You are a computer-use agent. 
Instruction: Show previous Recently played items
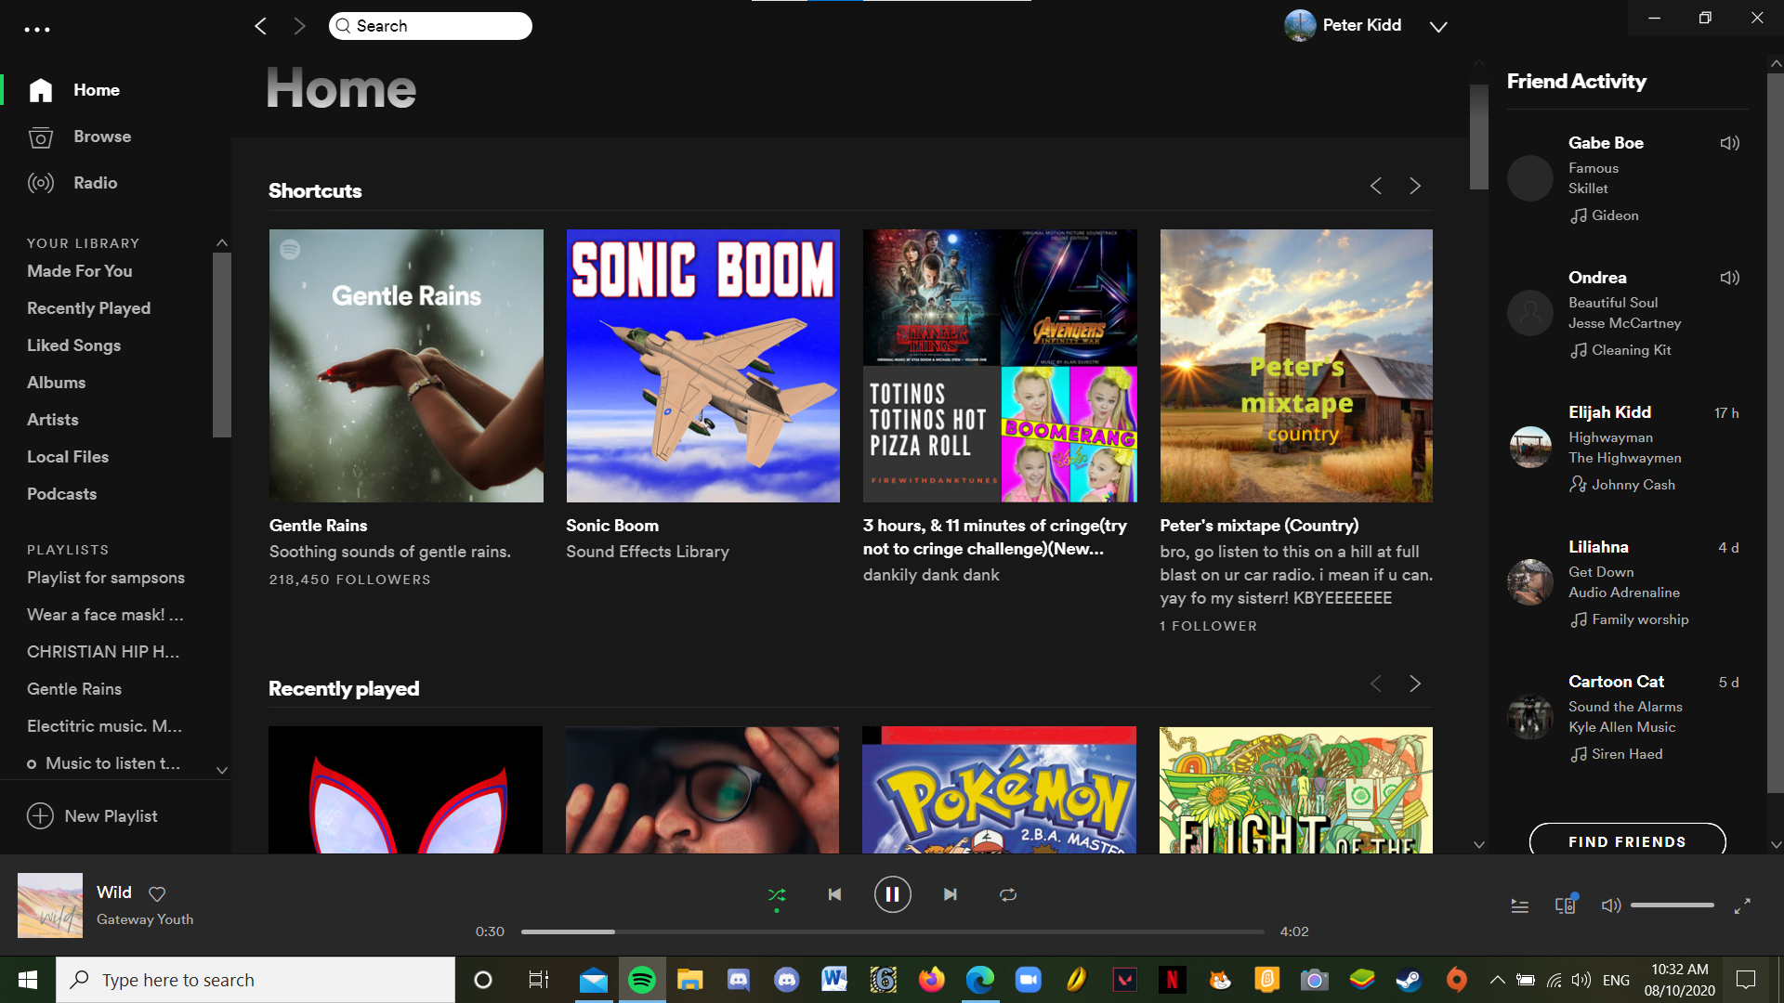tap(1376, 684)
